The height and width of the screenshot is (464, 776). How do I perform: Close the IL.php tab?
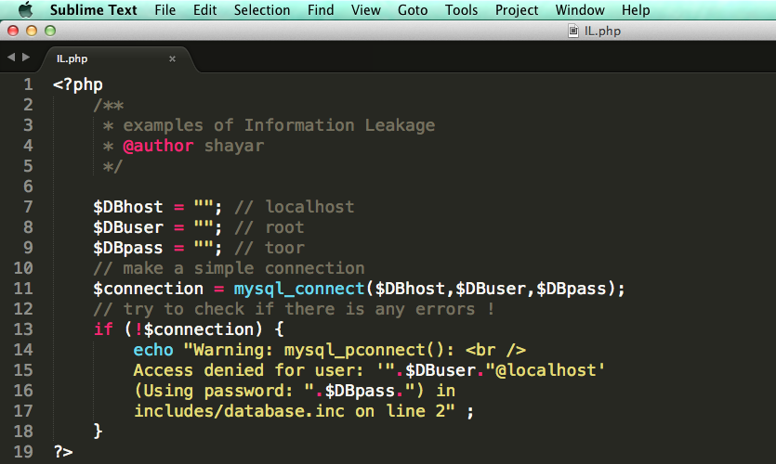[x=172, y=58]
